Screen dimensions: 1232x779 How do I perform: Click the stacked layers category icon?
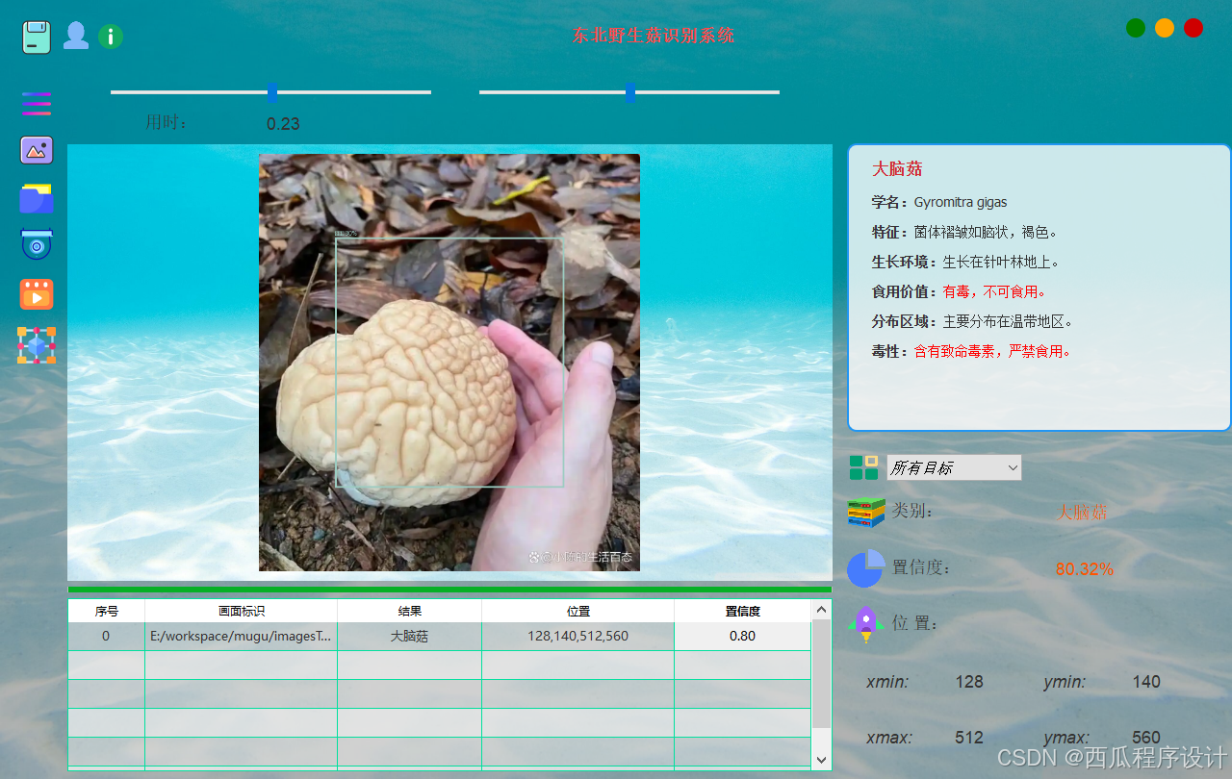(866, 512)
